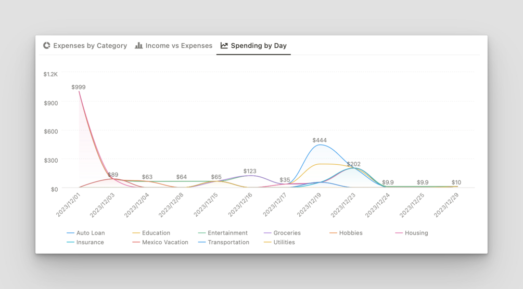Switch to Income vs Expenses tab

pos(174,46)
